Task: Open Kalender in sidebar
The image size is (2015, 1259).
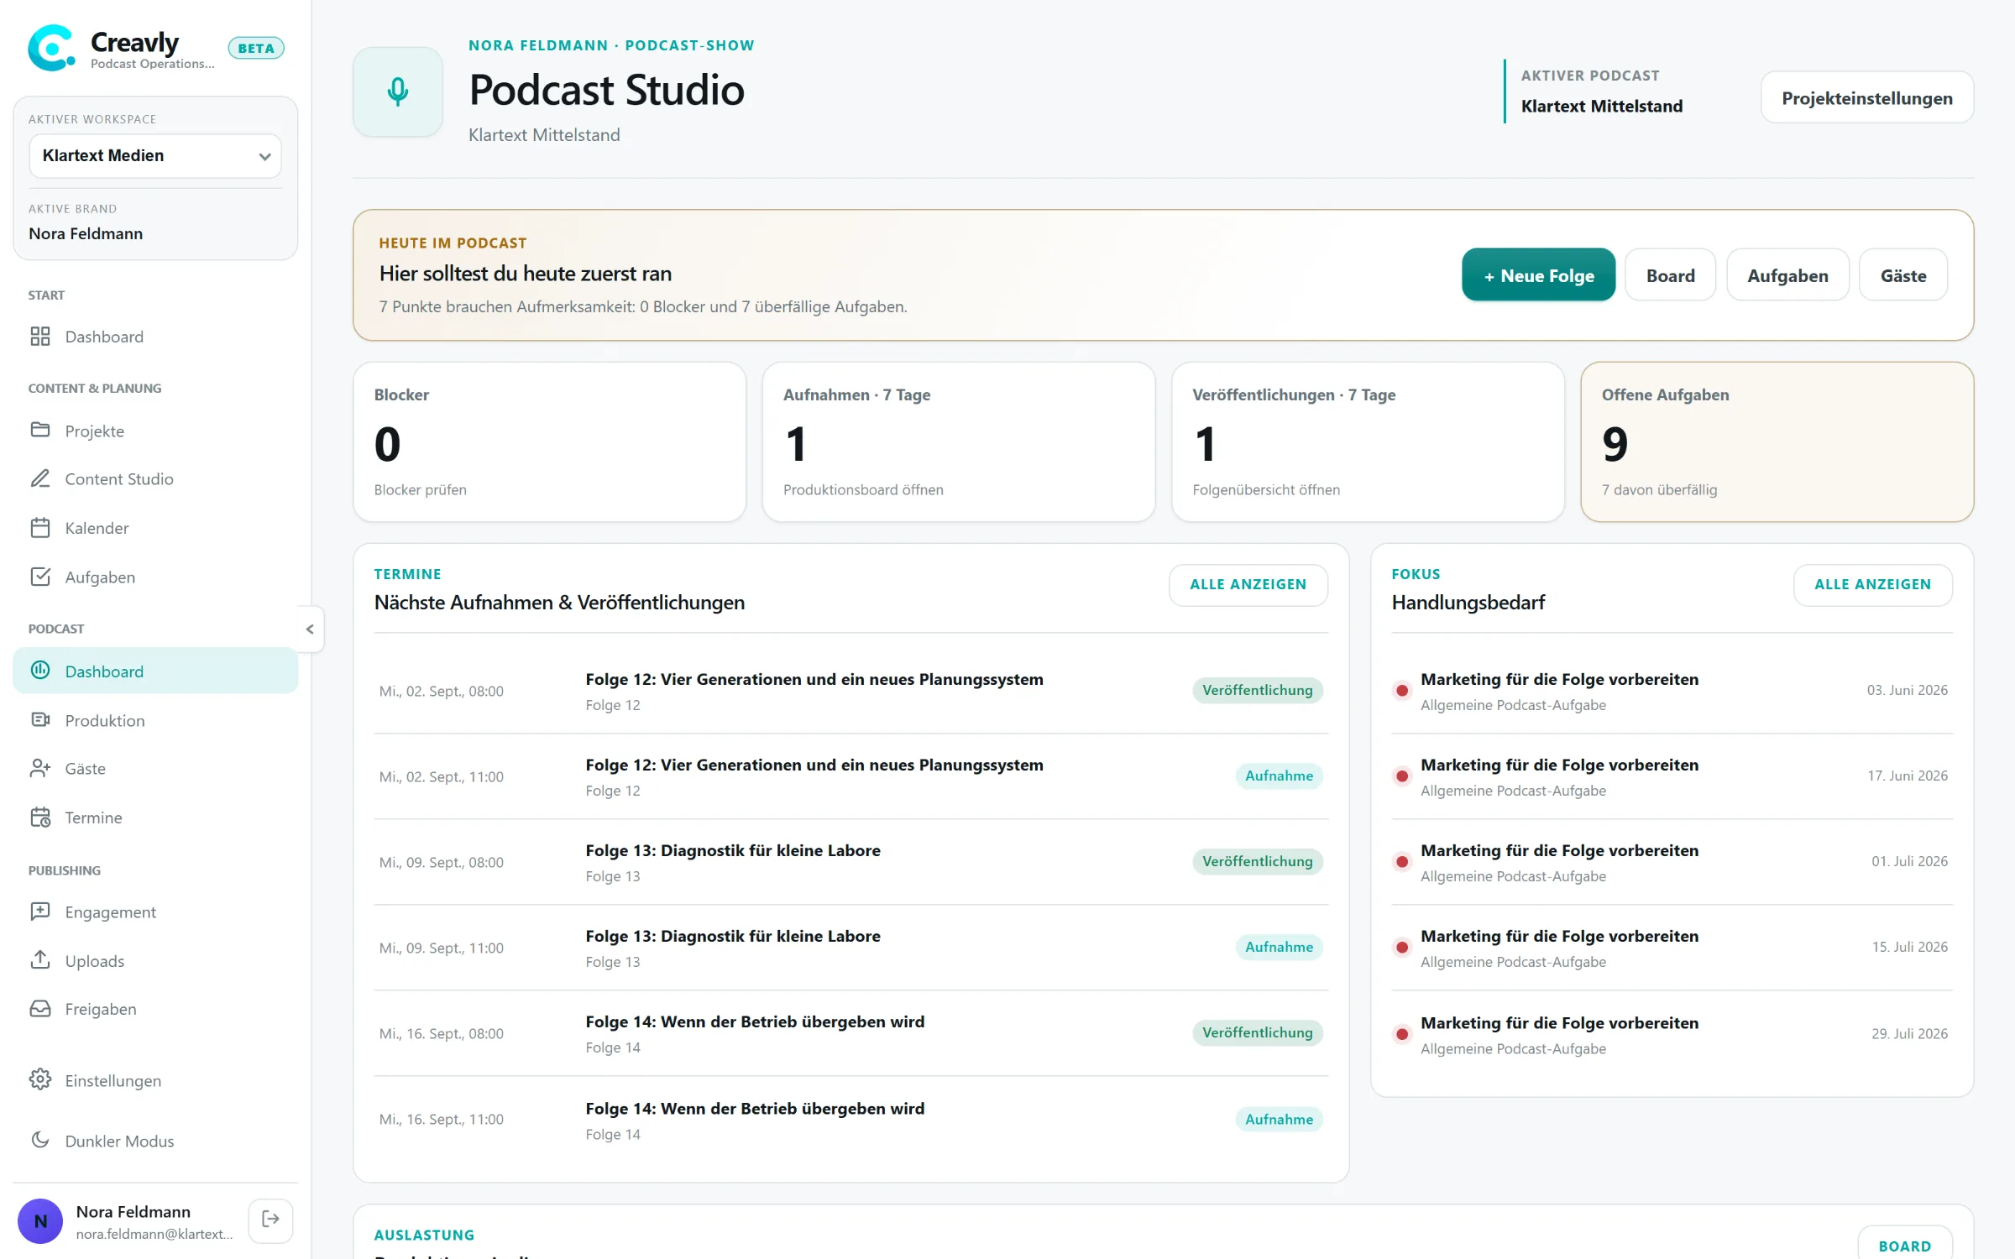Action: pos(155,528)
